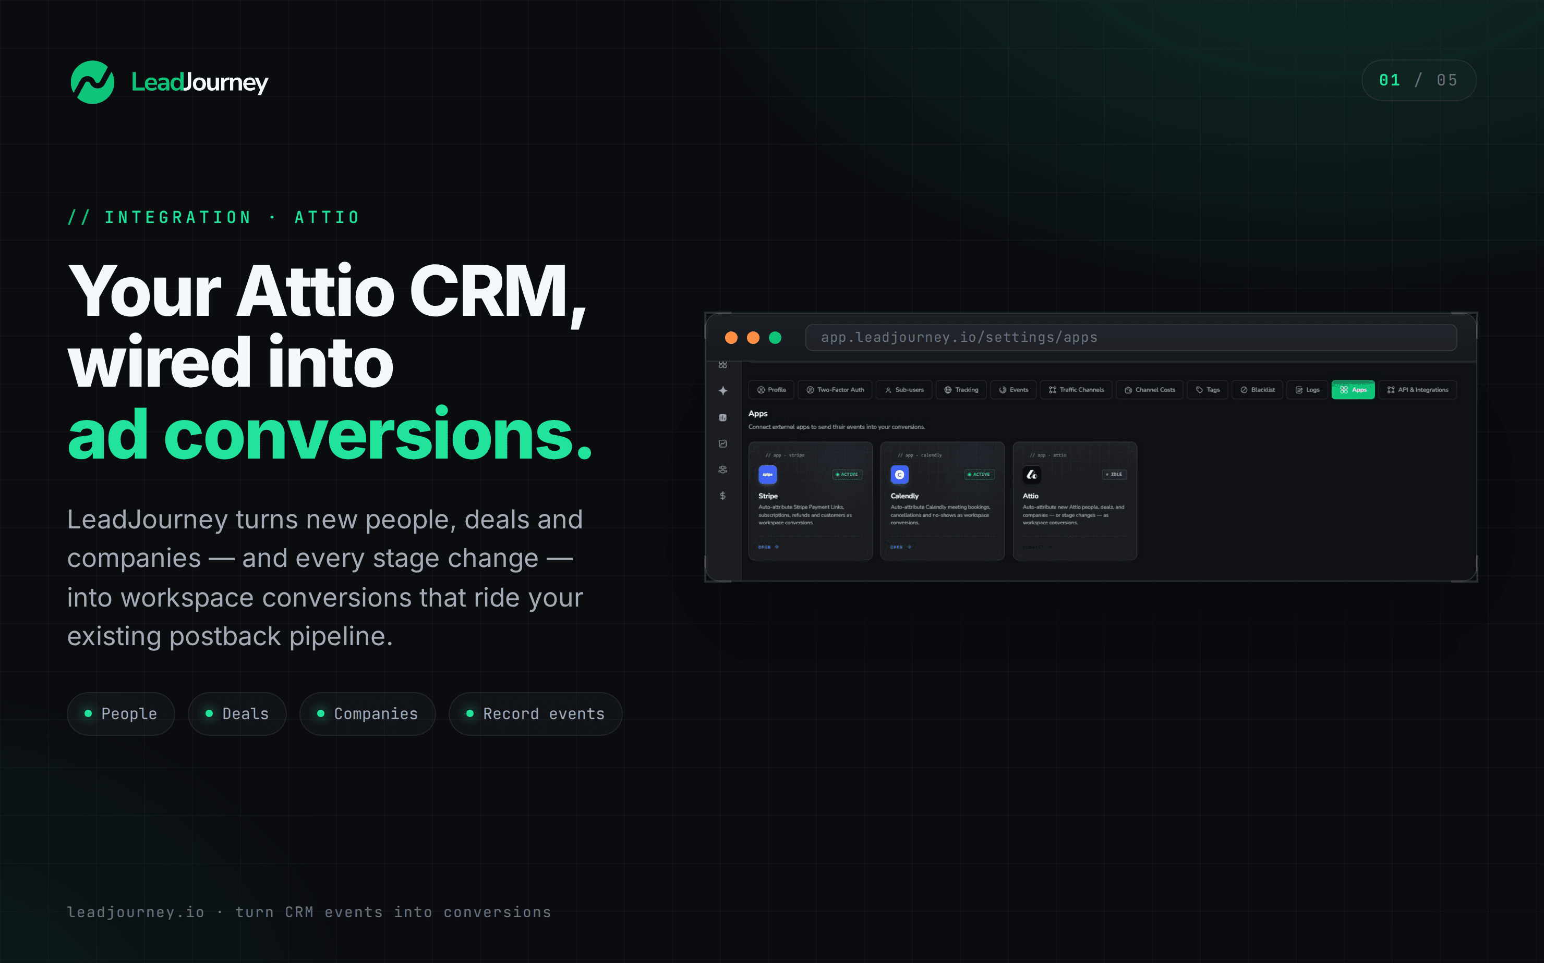Image resolution: width=1544 pixels, height=963 pixels.
Task: Open the line graph icon in the sidebar
Action: coord(723,444)
